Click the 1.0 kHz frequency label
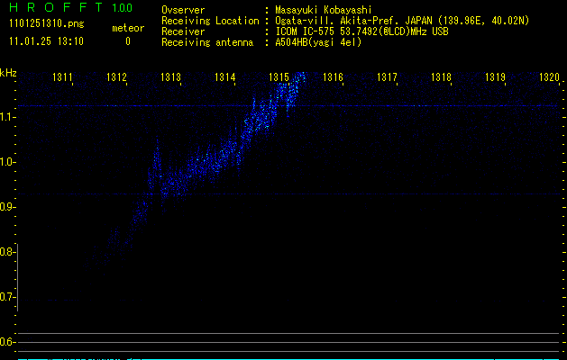Screen dimensions: 567x360 pos(6,162)
